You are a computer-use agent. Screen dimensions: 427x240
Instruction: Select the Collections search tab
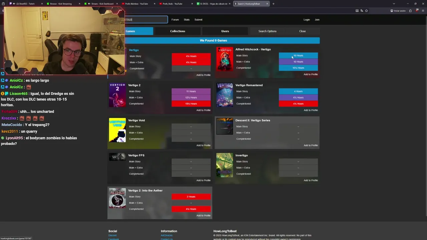[x=177, y=31]
